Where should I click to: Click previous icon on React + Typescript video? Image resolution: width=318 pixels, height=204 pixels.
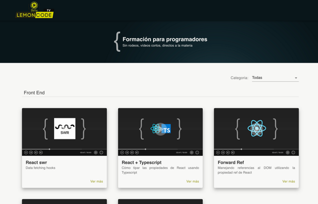127,152
